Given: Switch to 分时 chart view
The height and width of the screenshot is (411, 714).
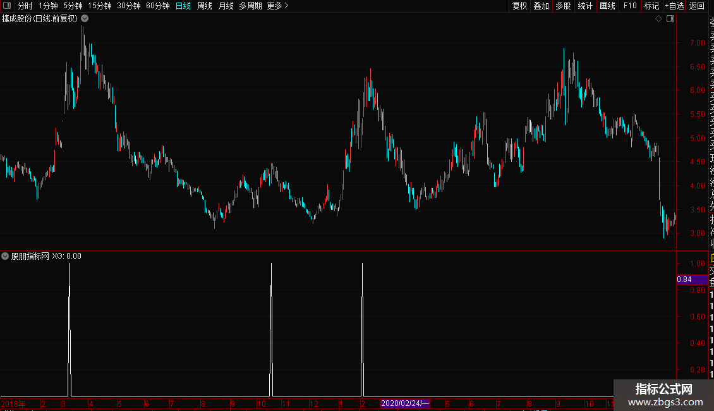Looking at the screenshot, I should 25,6.
